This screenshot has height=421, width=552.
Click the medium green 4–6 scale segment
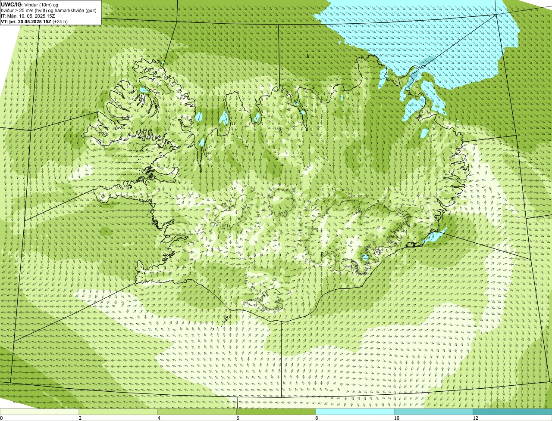pyautogui.click(x=198, y=412)
